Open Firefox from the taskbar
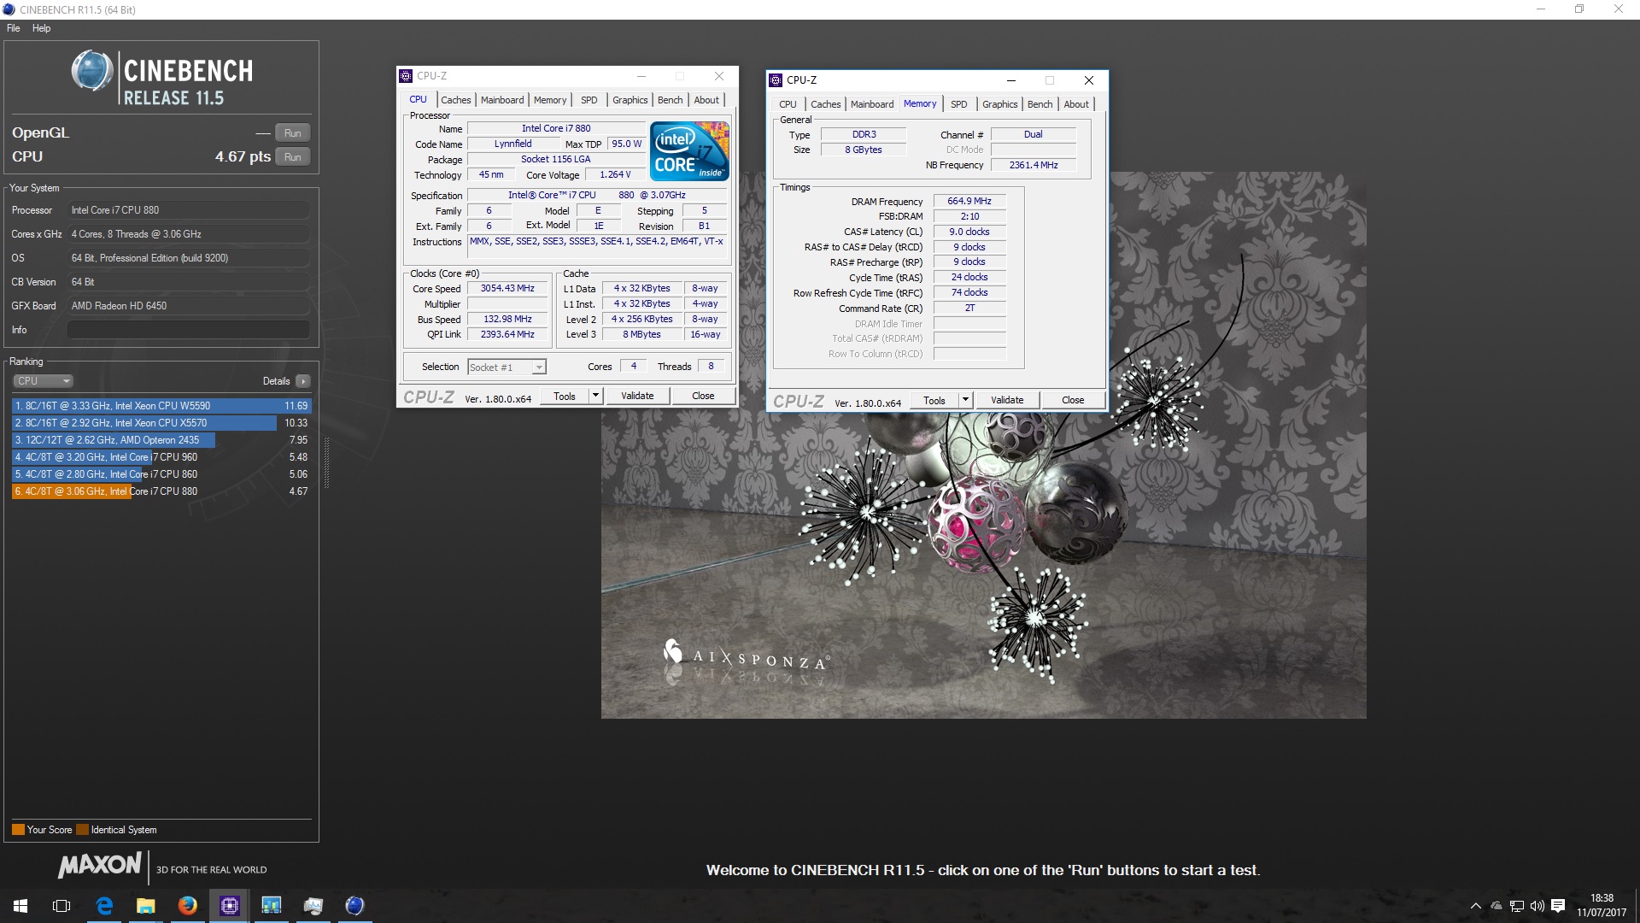The image size is (1640, 923). click(188, 906)
